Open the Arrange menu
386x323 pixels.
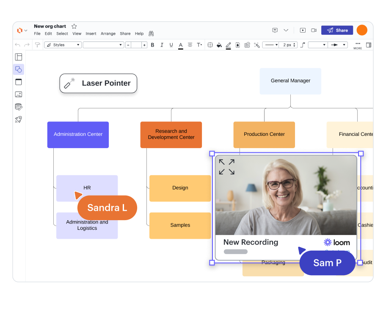coord(108,34)
